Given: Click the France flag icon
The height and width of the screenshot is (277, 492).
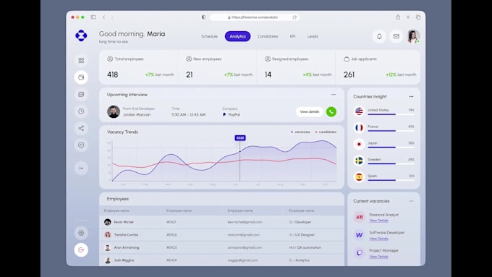Looking at the screenshot, I should tap(359, 128).
